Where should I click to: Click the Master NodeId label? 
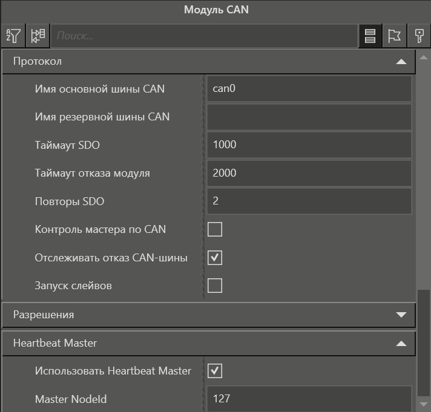coord(71,399)
